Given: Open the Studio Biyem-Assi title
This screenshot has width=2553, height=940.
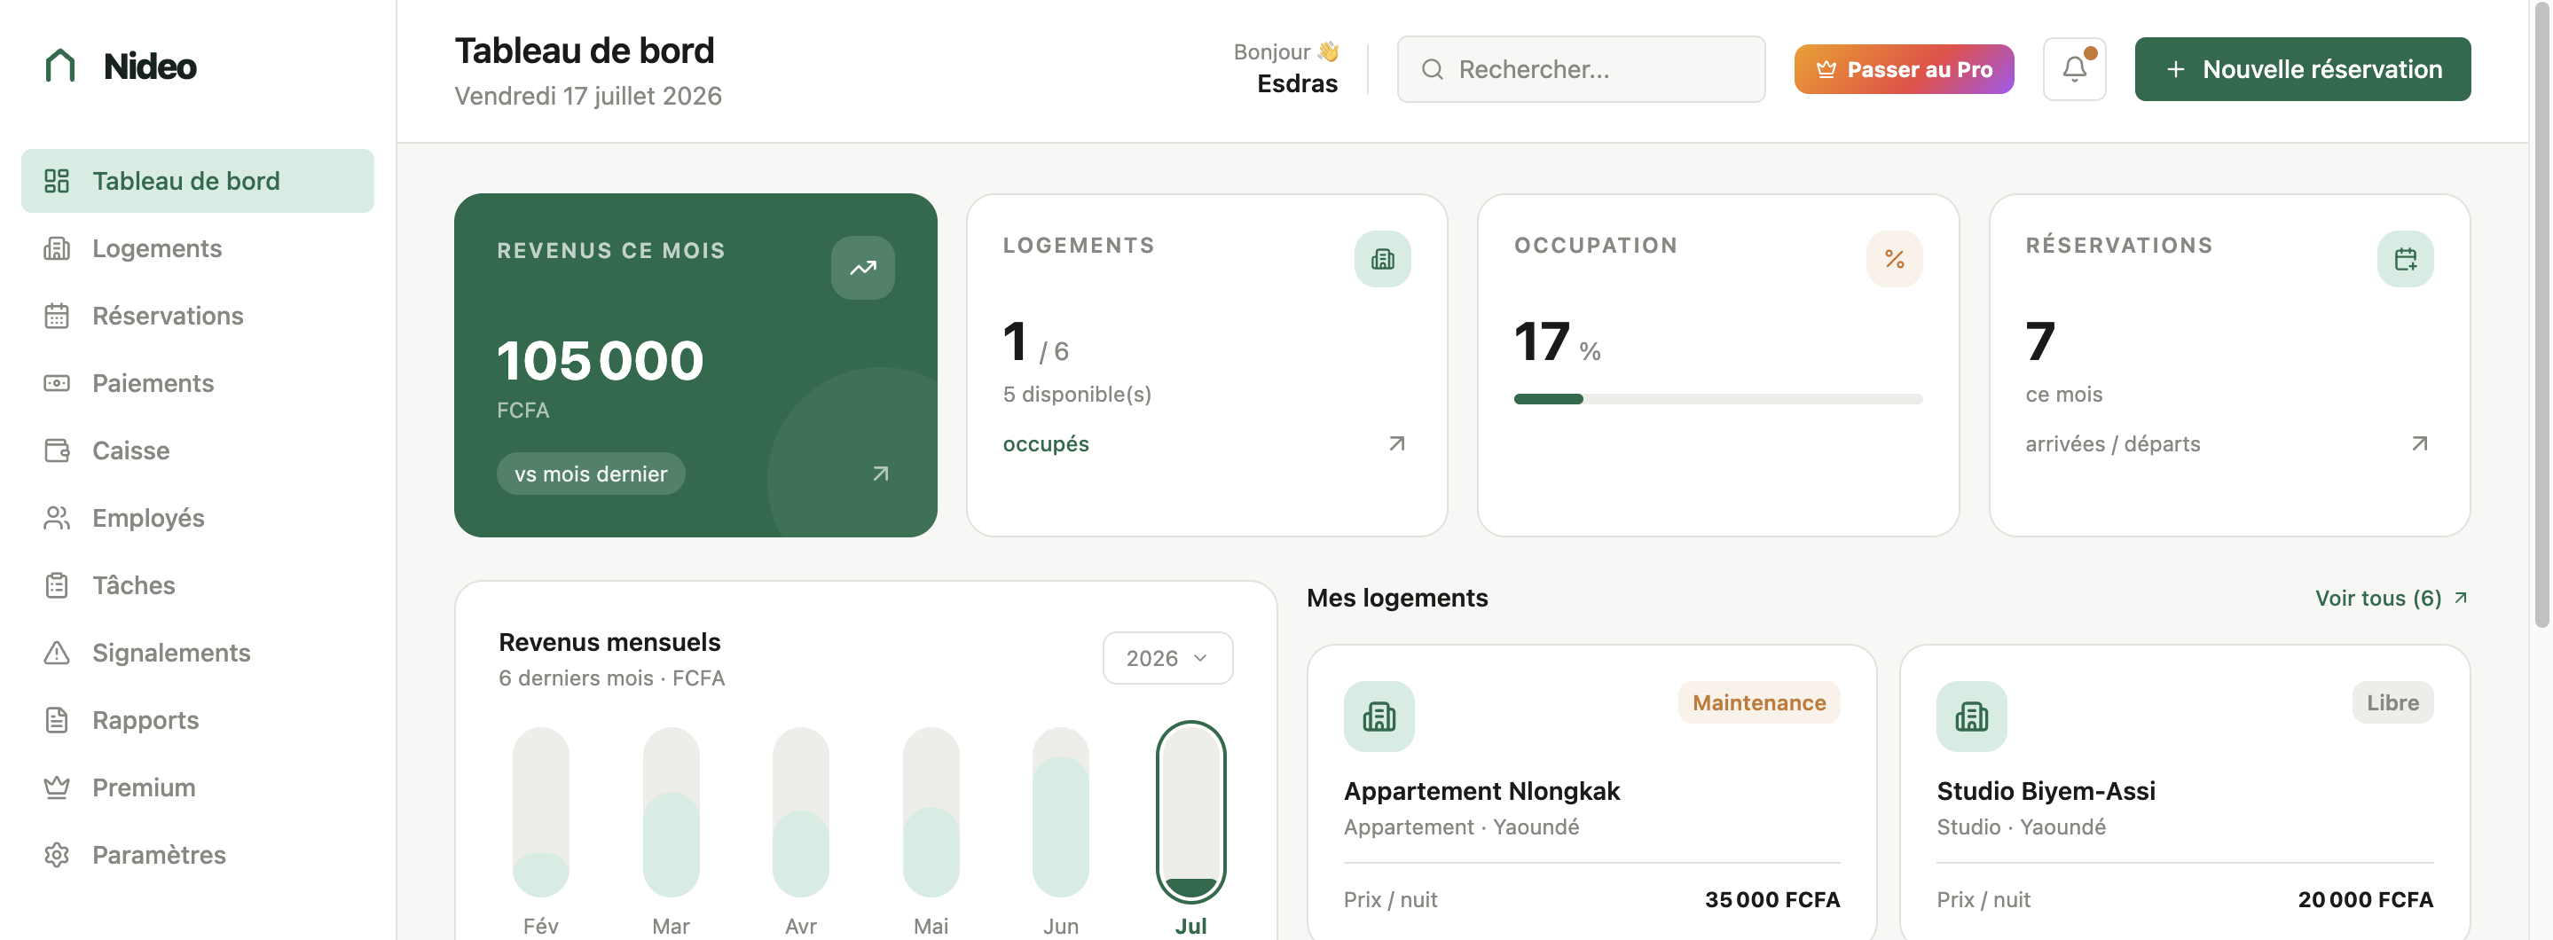Looking at the screenshot, I should (2046, 790).
